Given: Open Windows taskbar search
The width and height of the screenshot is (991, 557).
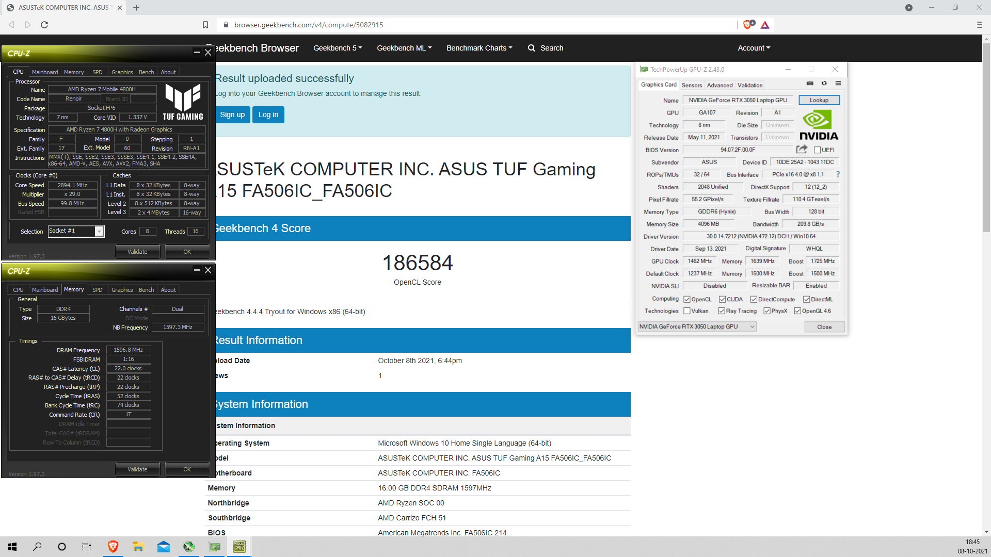Looking at the screenshot, I should click(x=37, y=547).
